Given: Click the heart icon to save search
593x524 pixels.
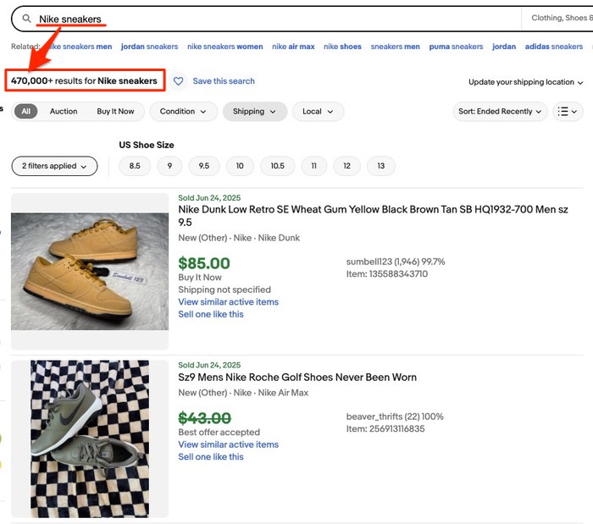Looking at the screenshot, I should coord(178,81).
